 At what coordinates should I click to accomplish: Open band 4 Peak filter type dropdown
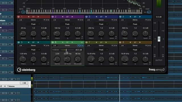tap(135, 24)
